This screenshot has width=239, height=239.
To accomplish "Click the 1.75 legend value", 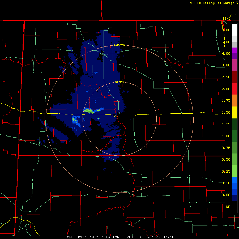I will coord(226,101).
